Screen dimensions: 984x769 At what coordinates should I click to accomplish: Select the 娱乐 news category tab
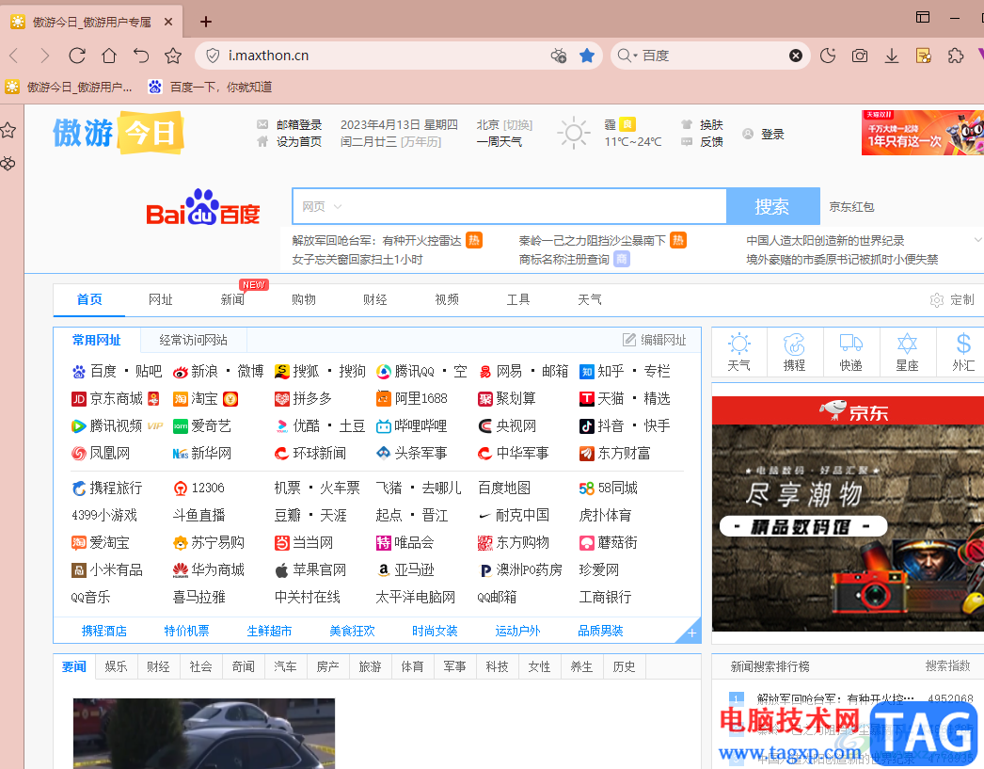click(116, 666)
